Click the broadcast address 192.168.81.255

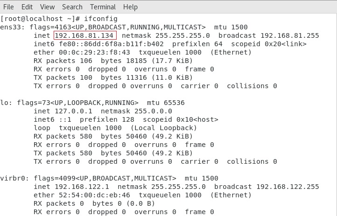(289, 36)
